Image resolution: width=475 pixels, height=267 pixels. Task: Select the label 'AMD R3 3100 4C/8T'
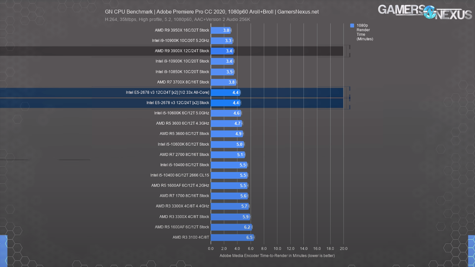click(191, 237)
